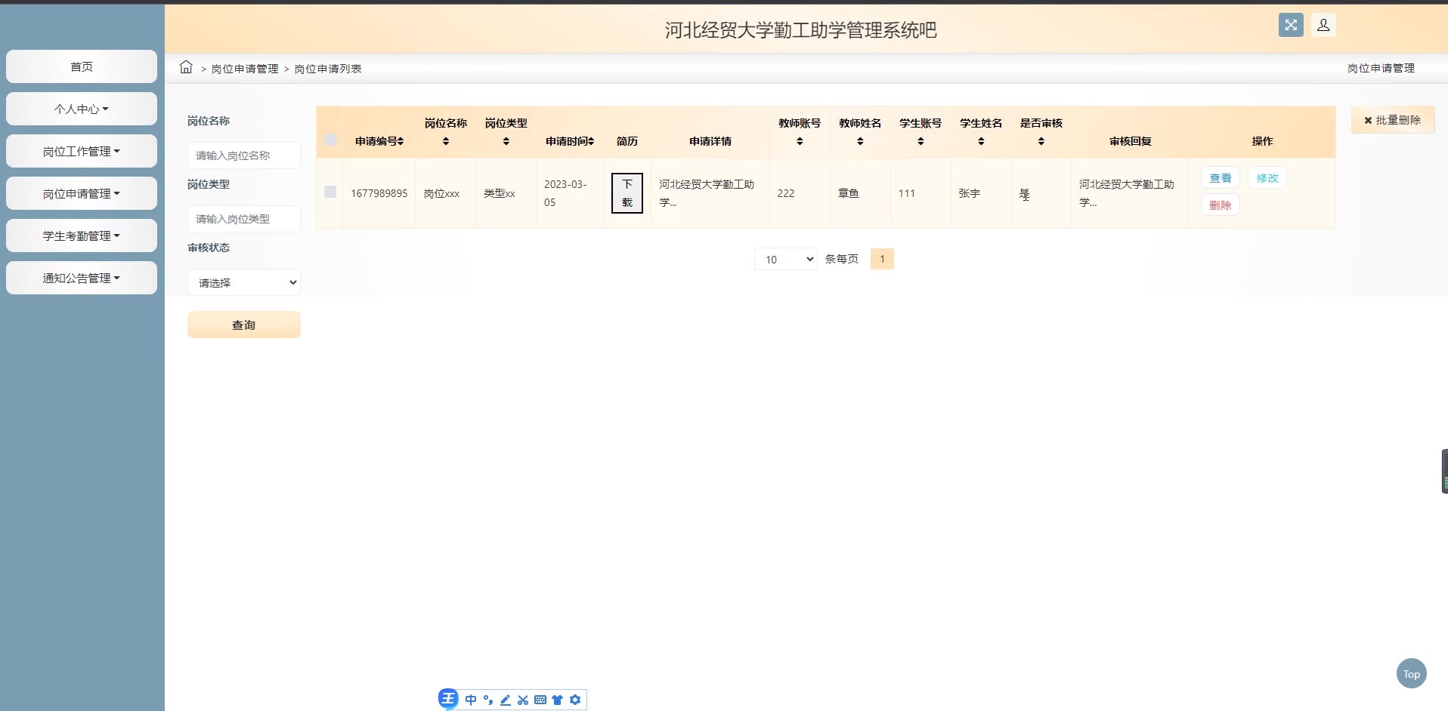Sort by 申请编号 column arrows
Image resolution: width=1448 pixels, height=711 pixels.
pyautogui.click(x=401, y=141)
